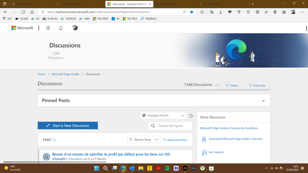Open the (Français) French language dropdown
Viewport: 308px width, 173px height.
pos(163,115)
